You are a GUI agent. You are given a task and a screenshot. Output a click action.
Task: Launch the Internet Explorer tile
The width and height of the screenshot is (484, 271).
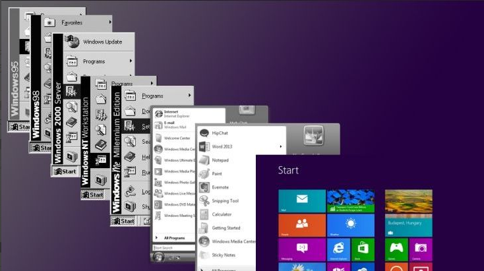[x=339, y=249]
